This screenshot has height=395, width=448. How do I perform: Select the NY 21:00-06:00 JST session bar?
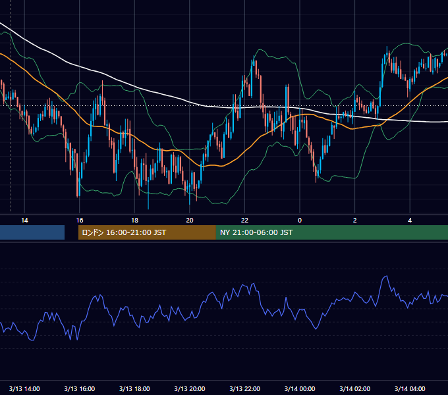[331, 232]
